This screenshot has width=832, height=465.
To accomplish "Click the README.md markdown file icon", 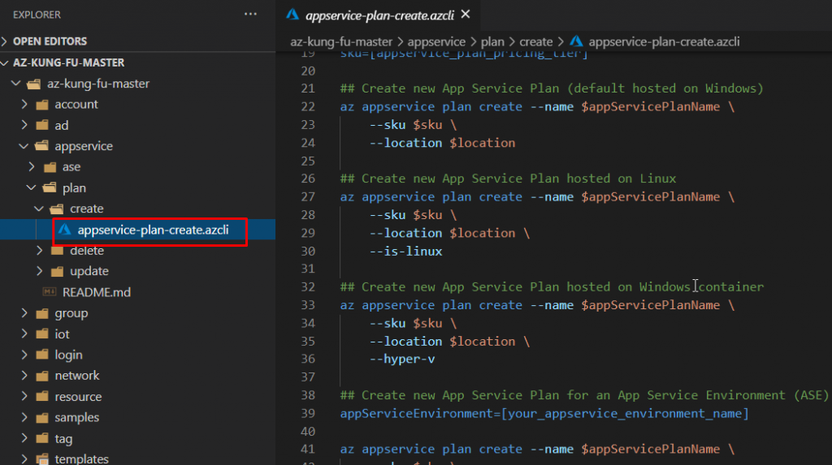I will [x=49, y=292].
